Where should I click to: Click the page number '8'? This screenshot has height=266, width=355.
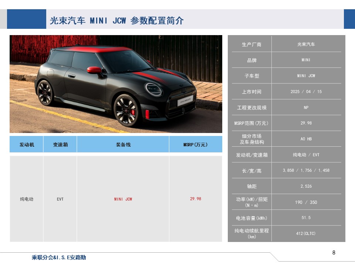(x=334, y=253)
